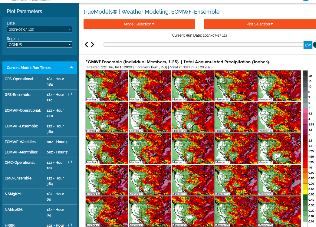Expand the Model Selection menu
Viewport: 316px width, 227px height.
(139, 24)
